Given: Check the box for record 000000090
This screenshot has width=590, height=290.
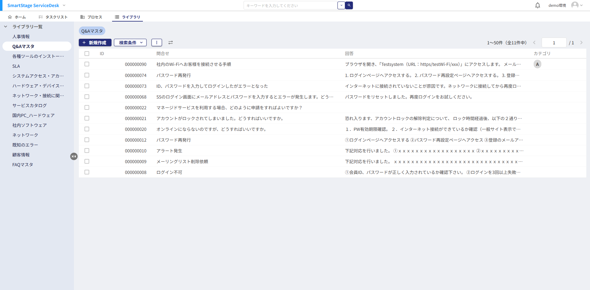Looking at the screenshot, I should [87, 64].
